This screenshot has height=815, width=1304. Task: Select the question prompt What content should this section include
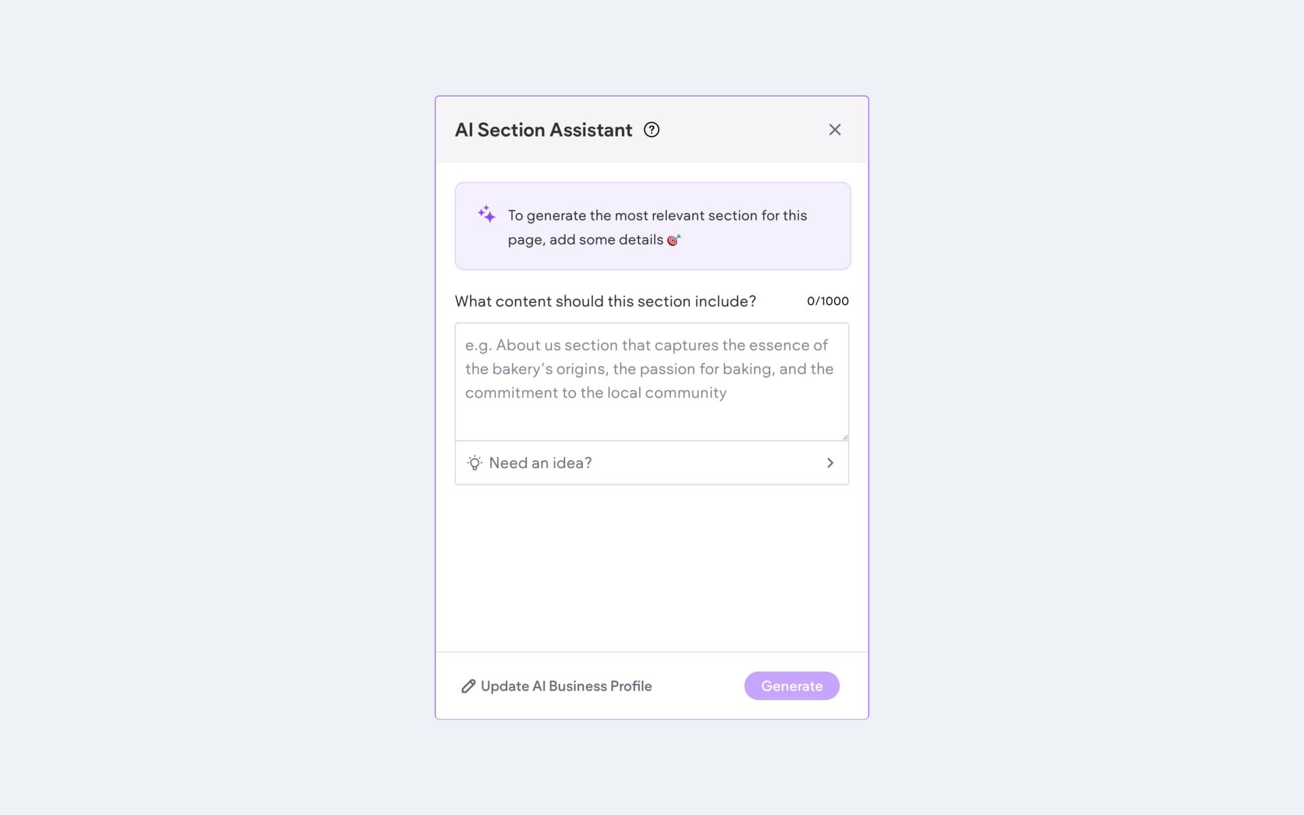605,301
